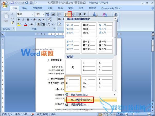Align text left in paragraph group
The image size is (155, 116).
point(60,19)
